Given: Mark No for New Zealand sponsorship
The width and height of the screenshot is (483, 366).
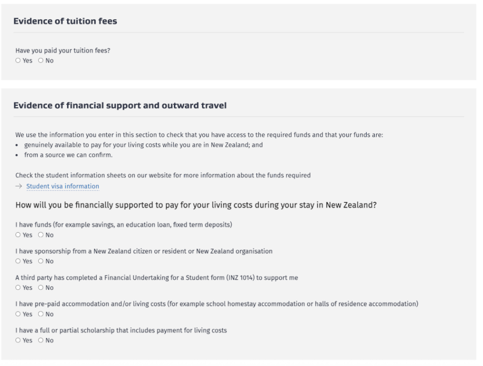Looking at the screenshot, I should point(41,262).
